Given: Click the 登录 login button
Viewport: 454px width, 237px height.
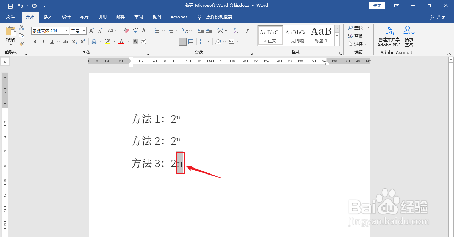Looking at the screenshot, I should [x=377, y=6].
